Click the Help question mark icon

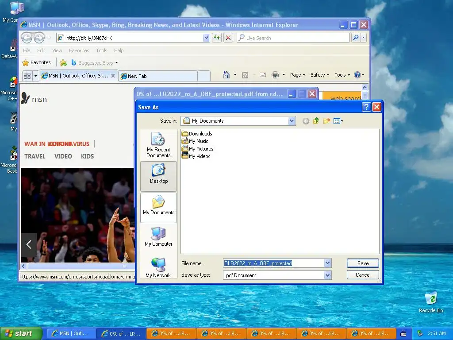point(357,75)
